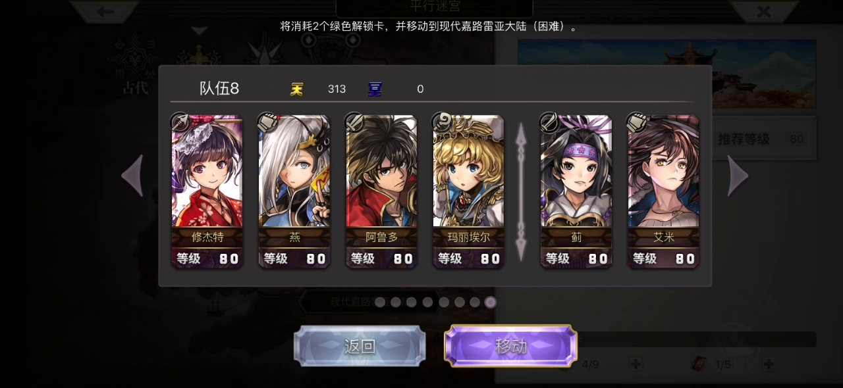Click the right arrow to next team
This screenshot has width=843, height=388.
[x=738, y=176]
